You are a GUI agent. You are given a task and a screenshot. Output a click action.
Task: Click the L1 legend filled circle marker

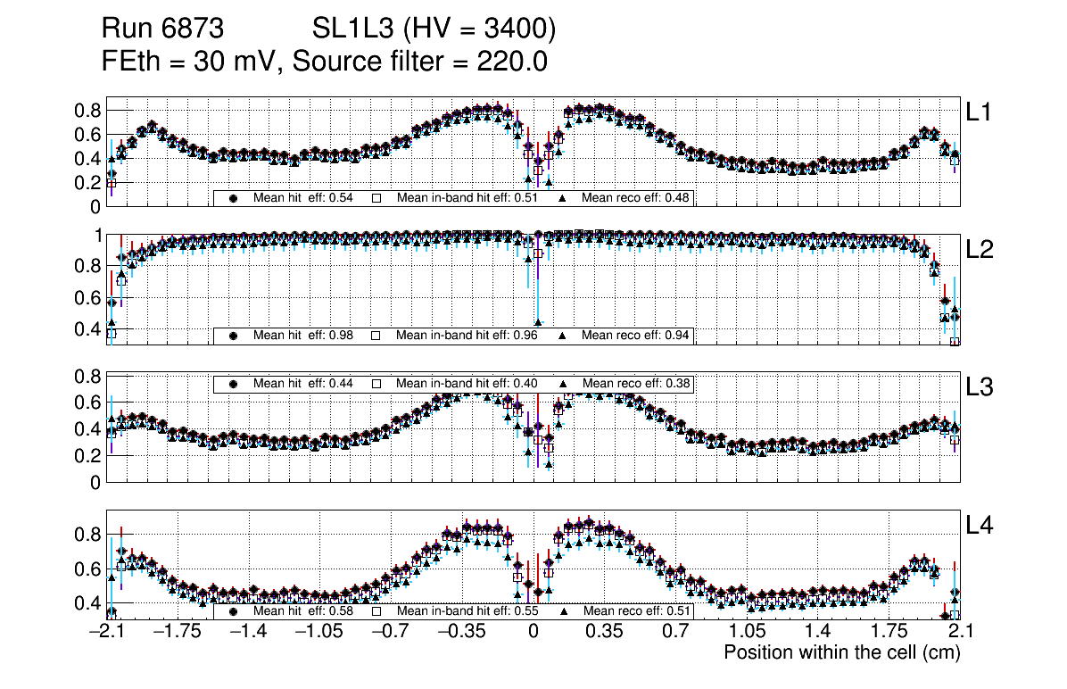click(x=234, y=198)
